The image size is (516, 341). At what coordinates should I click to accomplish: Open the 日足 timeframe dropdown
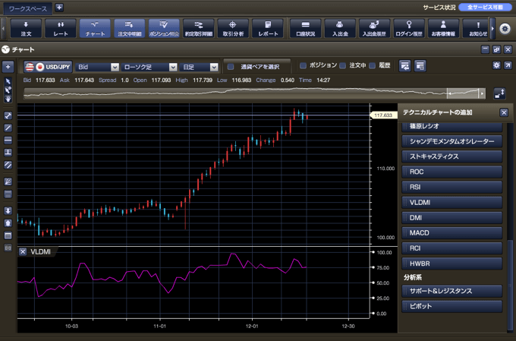tap(199, 67)
